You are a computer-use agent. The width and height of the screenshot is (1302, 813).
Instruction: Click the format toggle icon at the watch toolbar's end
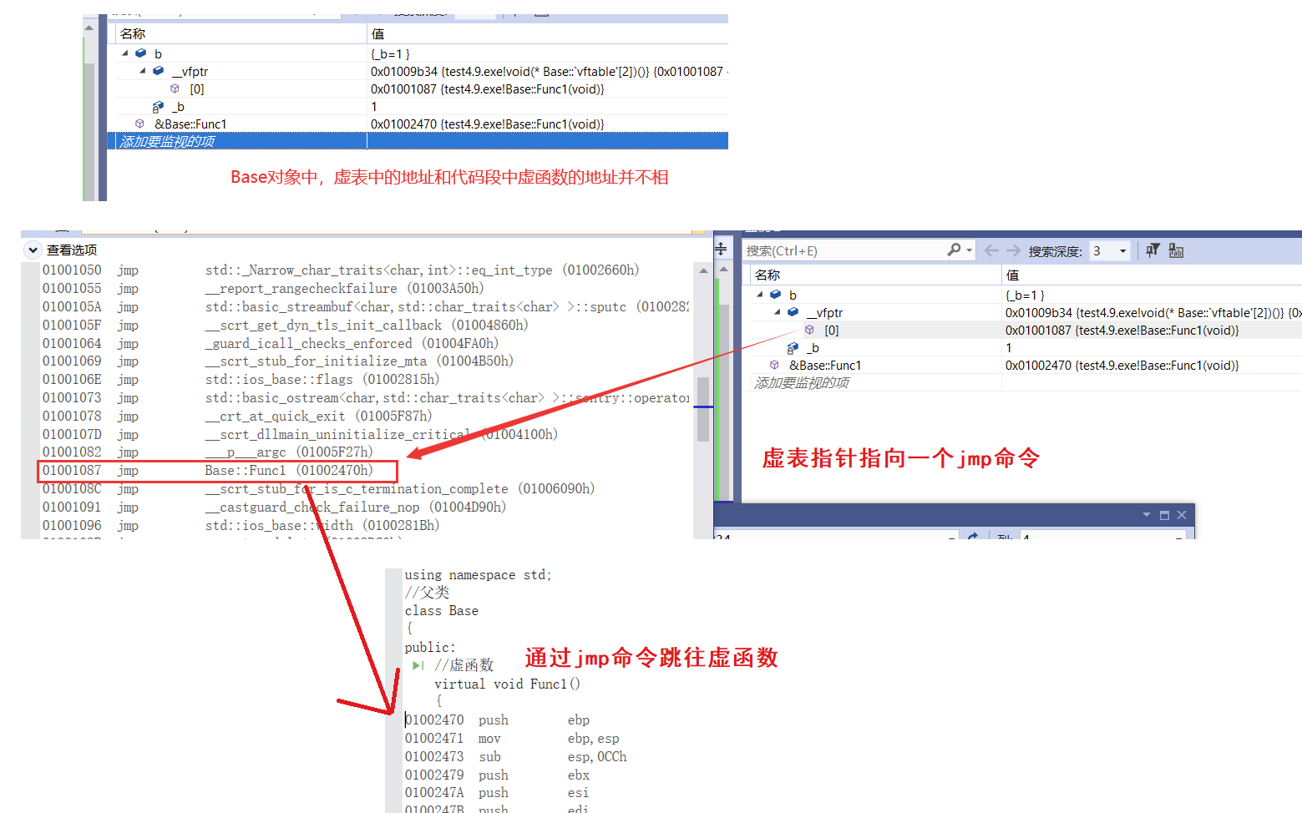1176,250
